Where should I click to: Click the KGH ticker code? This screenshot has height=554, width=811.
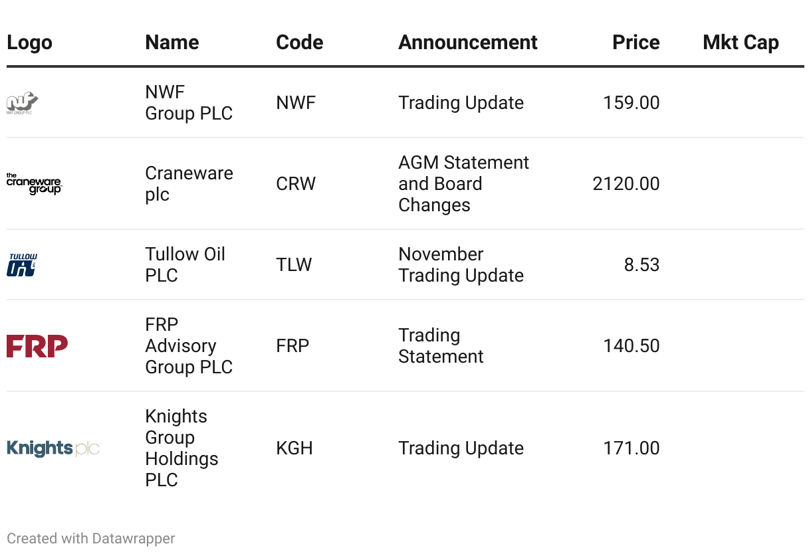pos(294,448)
